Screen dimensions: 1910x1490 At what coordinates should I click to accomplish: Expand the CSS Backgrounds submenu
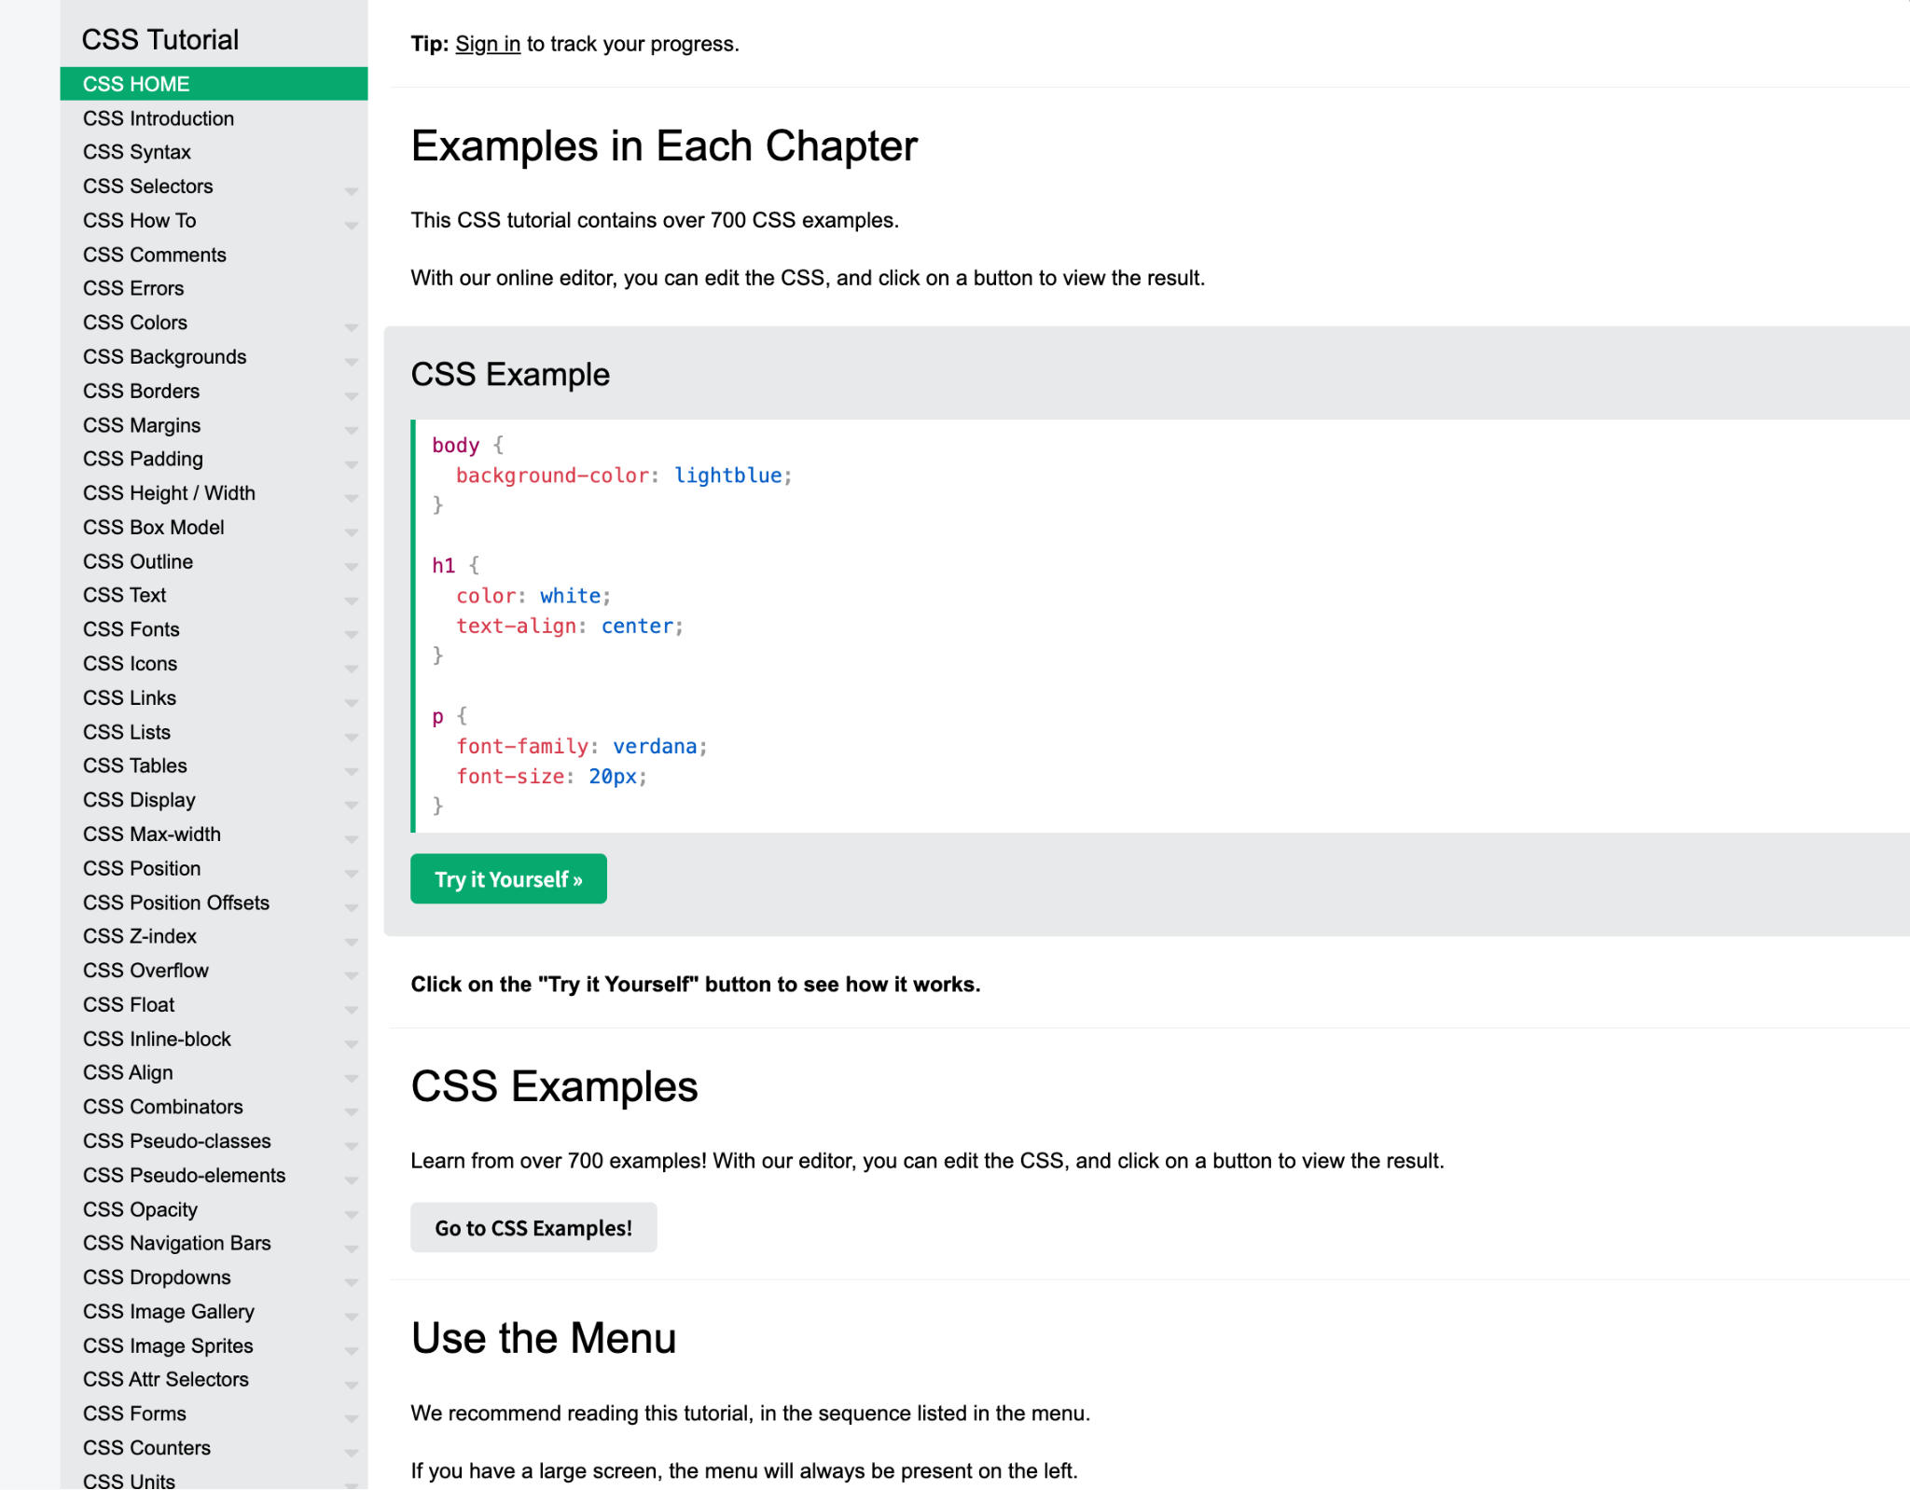(351, 361)
